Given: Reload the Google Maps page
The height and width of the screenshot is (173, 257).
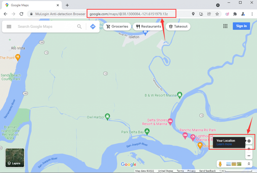Looking at the screenshot, I should 22,14.
